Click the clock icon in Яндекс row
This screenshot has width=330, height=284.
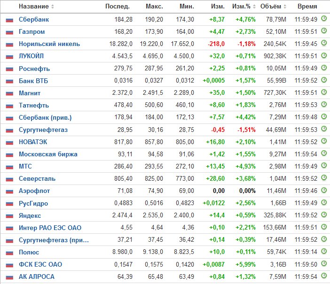click(x=324, y=215)
